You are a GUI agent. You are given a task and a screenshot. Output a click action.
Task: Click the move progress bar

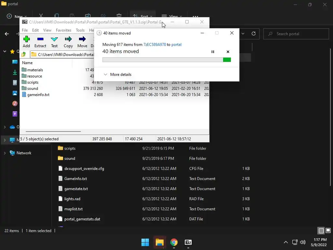coord(166,60)
